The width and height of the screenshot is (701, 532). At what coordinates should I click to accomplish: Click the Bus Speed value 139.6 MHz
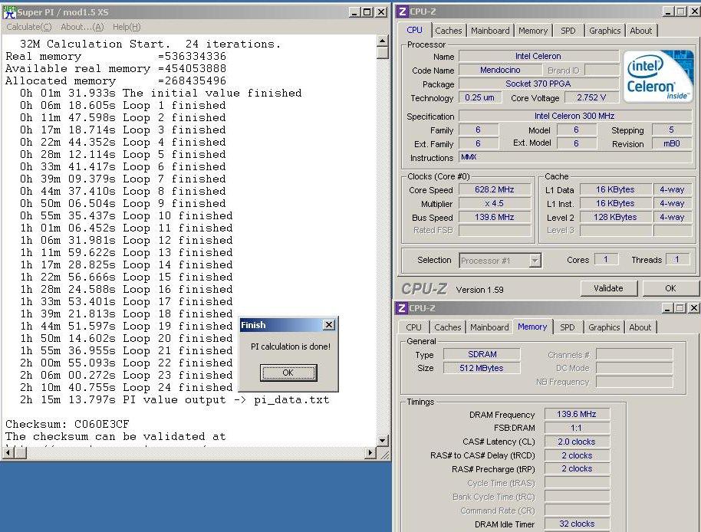(495, 217)
